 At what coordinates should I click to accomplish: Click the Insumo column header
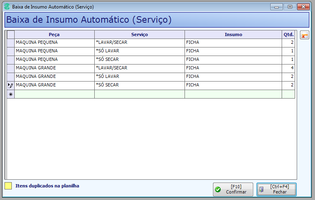tap(233, 34)
